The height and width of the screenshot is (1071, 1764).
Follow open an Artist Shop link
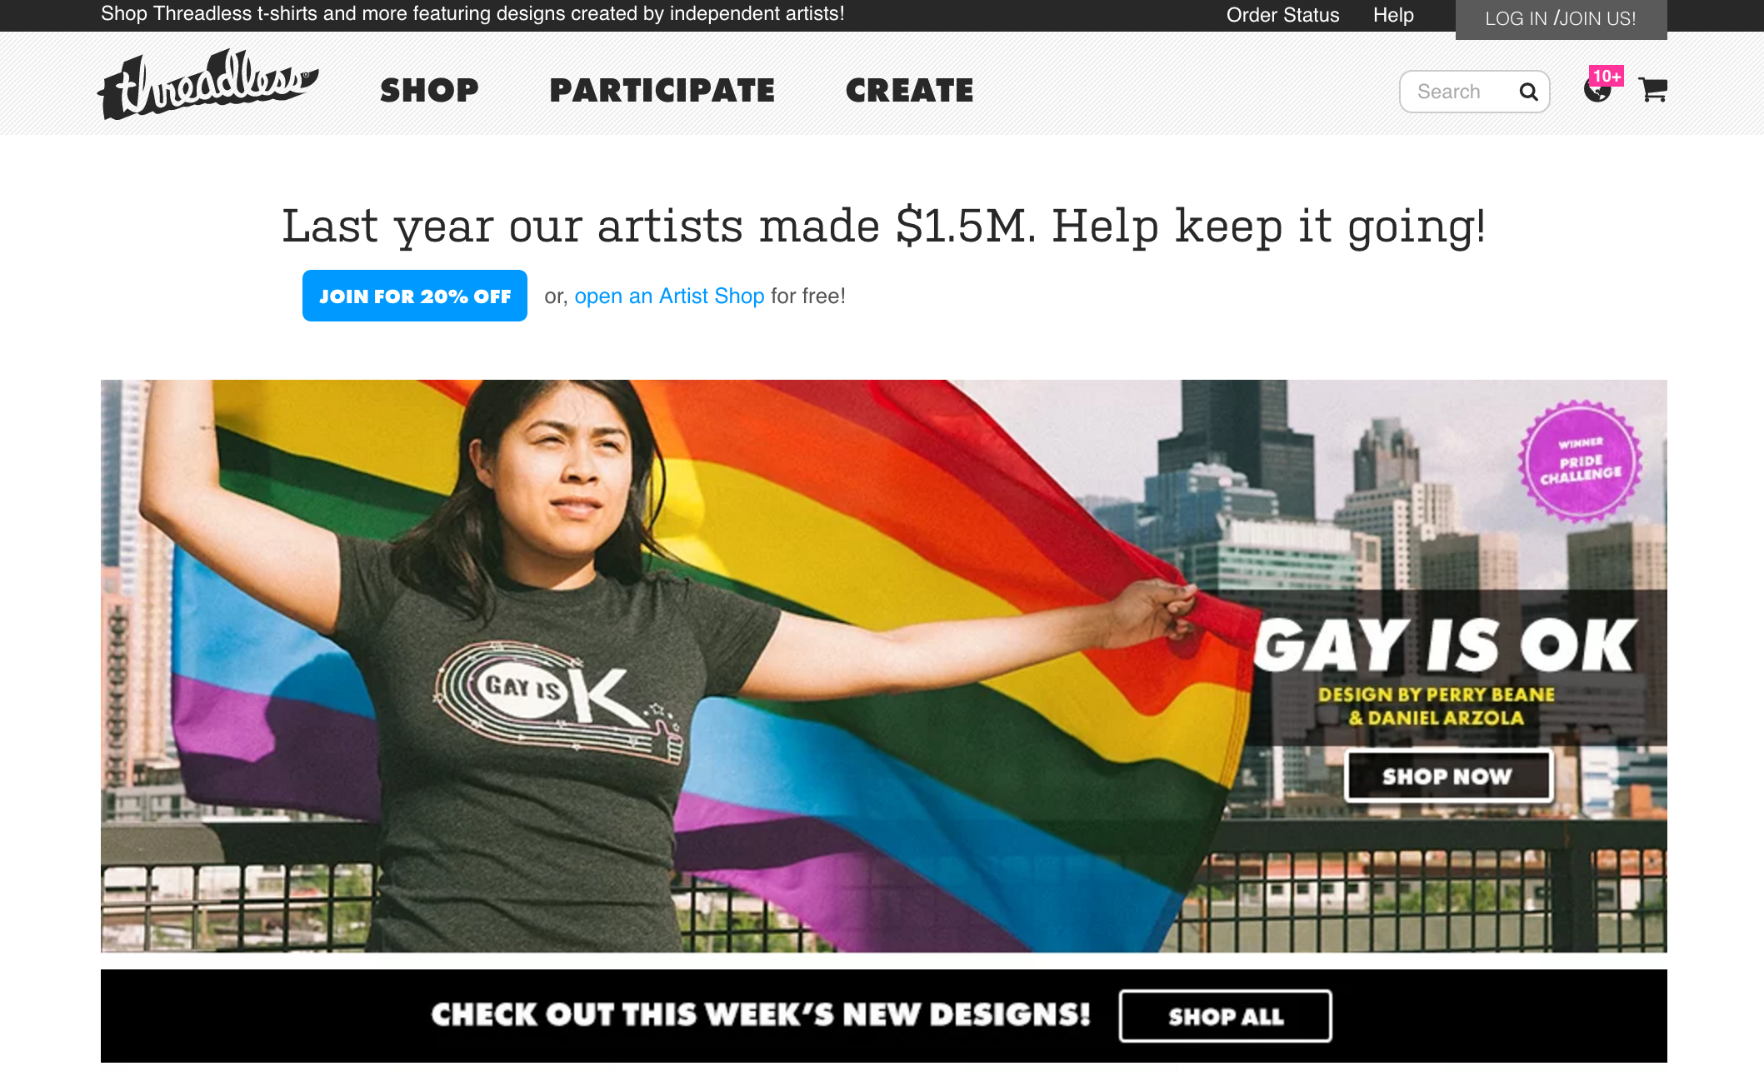pyautogui.click(x=669, y=296)
